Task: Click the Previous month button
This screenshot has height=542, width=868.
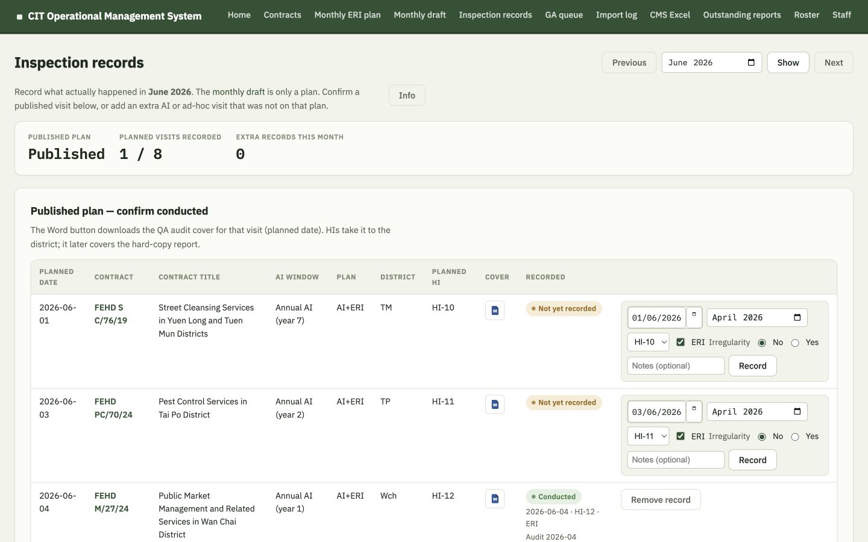Action: (x=629, y=63)
